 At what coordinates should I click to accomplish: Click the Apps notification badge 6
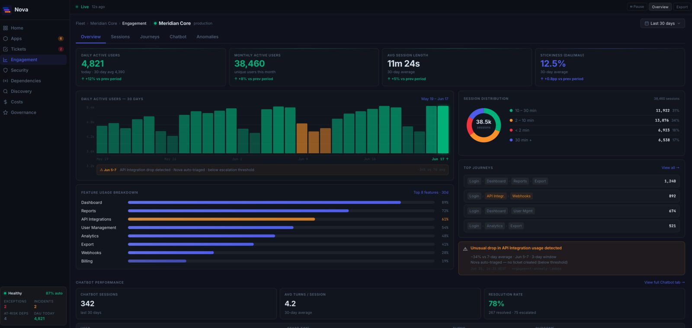[x=61, y=38]
